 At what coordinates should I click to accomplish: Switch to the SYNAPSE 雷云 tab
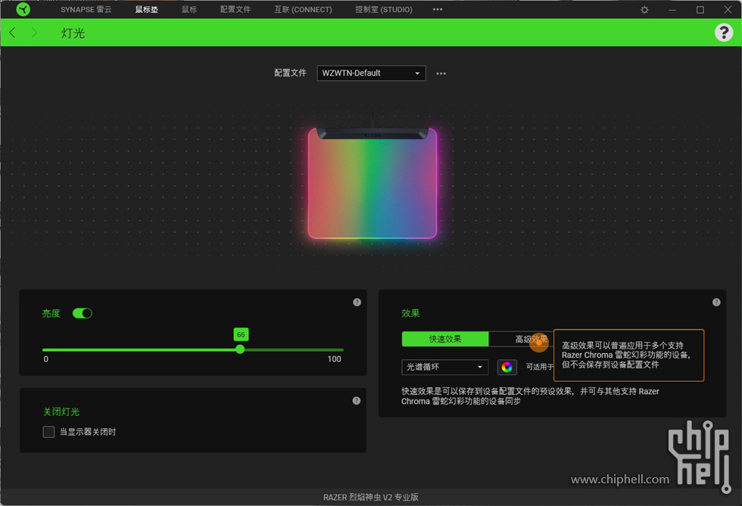click(x=86, y=10)
